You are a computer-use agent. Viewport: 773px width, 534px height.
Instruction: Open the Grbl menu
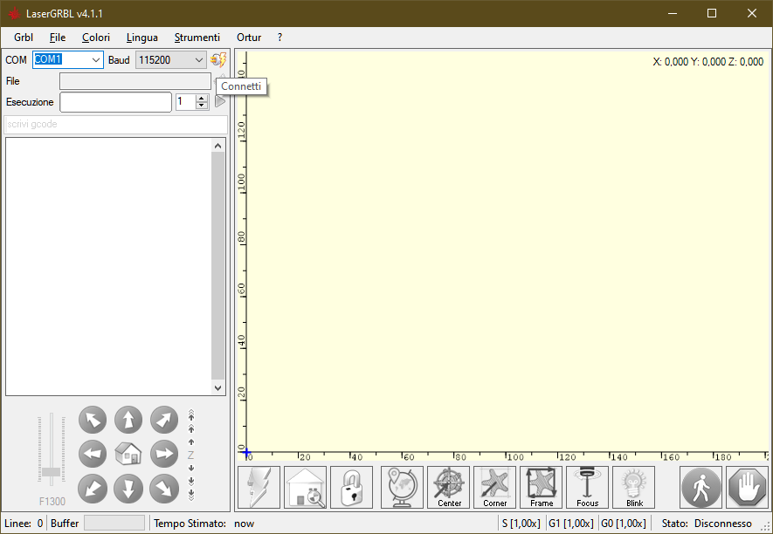tap(24, 38)
